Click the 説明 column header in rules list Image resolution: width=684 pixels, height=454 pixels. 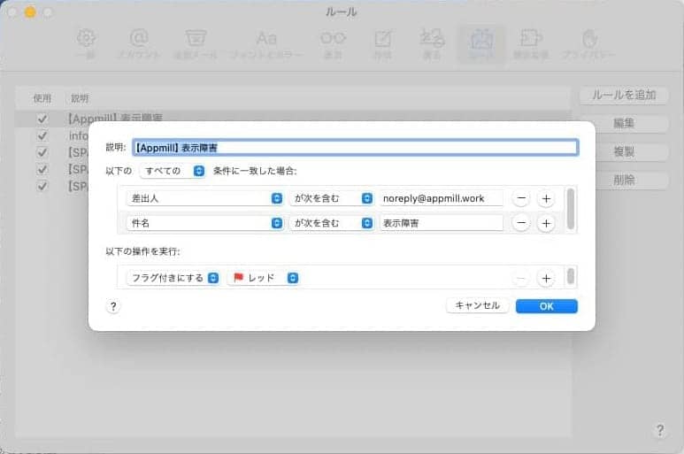point(80,98)
